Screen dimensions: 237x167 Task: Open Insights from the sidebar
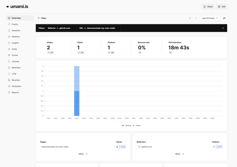click(15, 43)
